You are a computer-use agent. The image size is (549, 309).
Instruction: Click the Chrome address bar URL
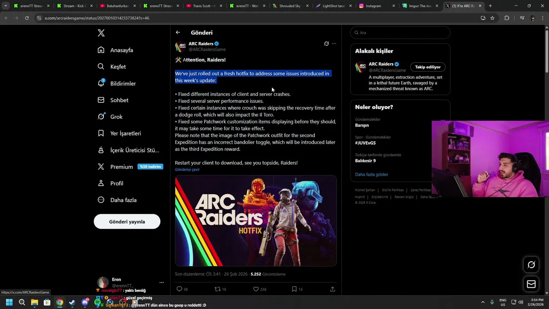[97, 18]
